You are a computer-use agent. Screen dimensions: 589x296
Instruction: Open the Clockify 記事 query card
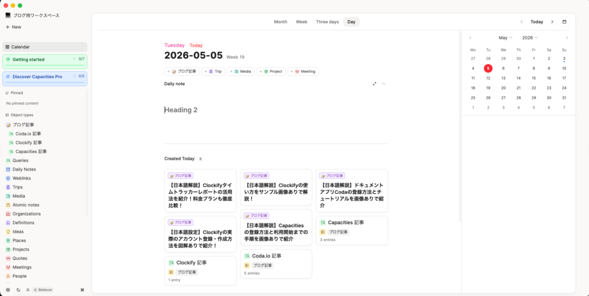click(201, 271)
